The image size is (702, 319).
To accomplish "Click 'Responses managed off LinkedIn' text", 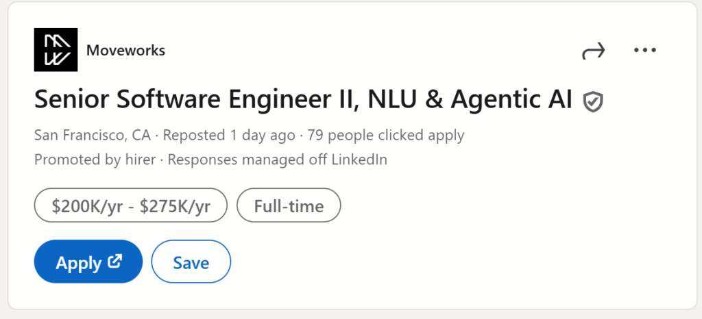I will pos(278,160).
